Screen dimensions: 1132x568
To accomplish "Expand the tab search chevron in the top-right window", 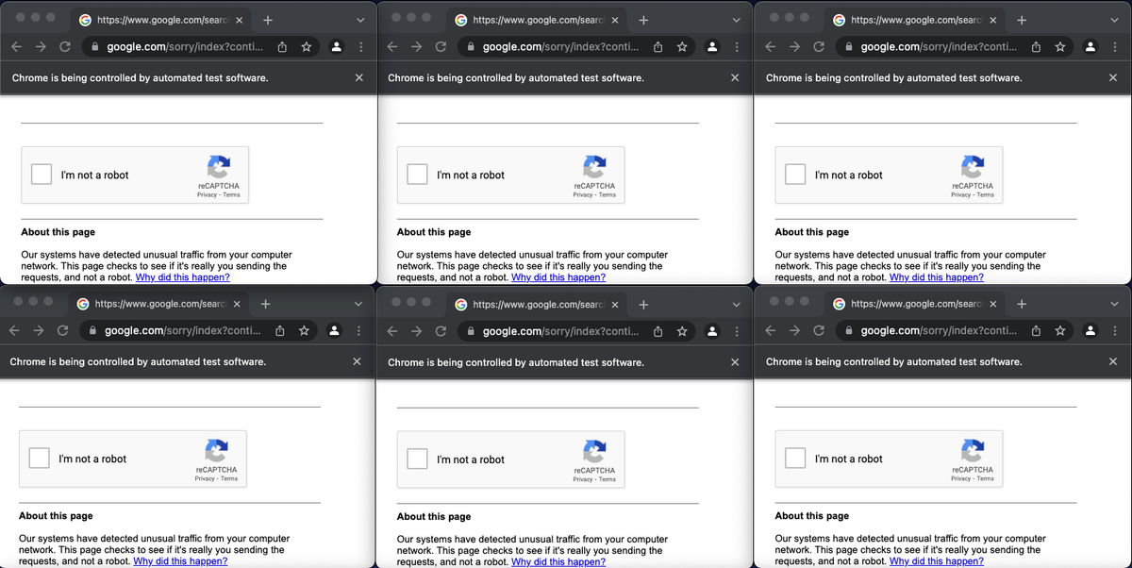I will [x=1114, y=20].
